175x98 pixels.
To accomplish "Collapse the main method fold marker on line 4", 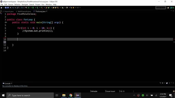I will (7, 22).
